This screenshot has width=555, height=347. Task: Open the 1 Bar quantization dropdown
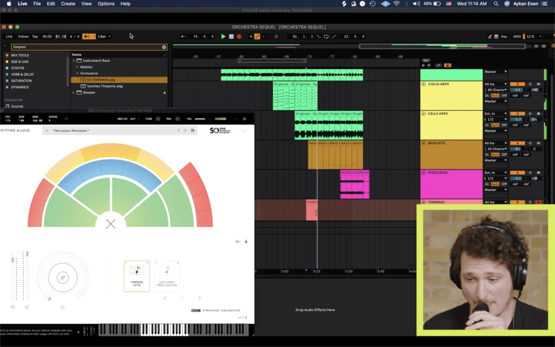pyautogui.click(x=104, y=36)
